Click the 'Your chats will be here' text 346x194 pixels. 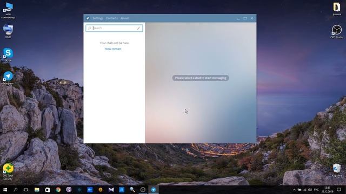coord(114,43)
